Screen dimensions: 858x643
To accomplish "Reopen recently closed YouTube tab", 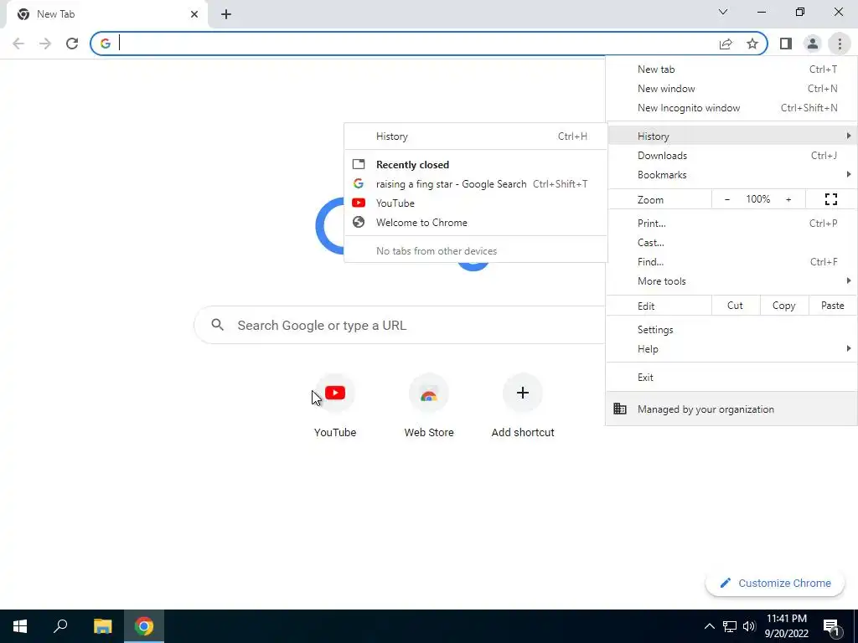I will (476, 203).
